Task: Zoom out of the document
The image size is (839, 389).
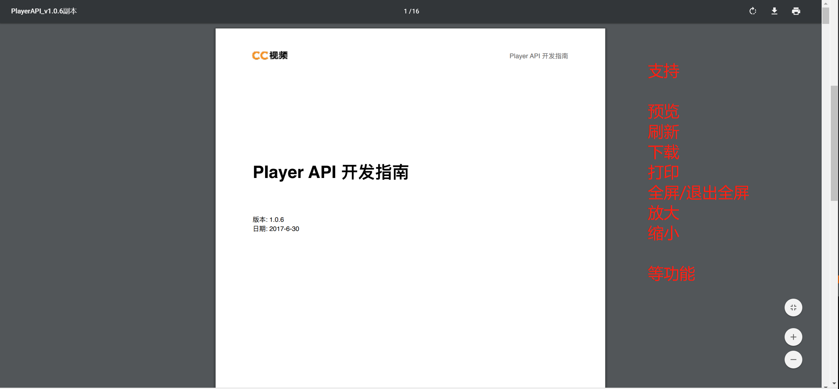Action: (x=793, y=359)
